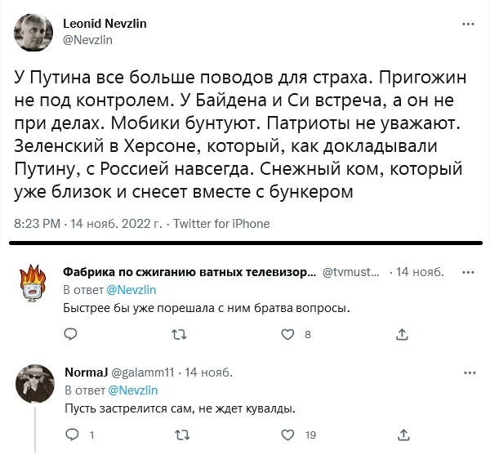Share the Фабрика comment
This screenshot has height=455, width=490.
[402, 334]
